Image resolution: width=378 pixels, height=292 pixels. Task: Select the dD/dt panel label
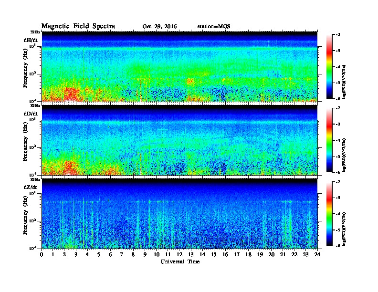[31, 114]
